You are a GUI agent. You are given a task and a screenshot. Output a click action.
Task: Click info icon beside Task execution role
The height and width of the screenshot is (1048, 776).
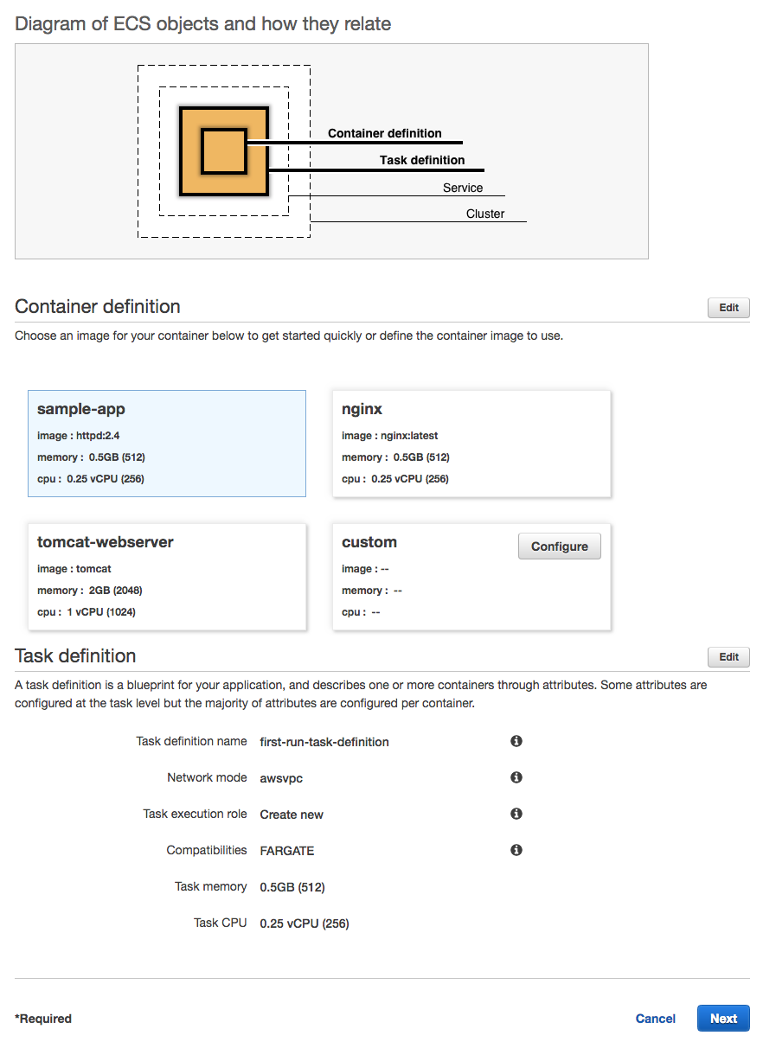pyautogui.click(x=516, y=814)
